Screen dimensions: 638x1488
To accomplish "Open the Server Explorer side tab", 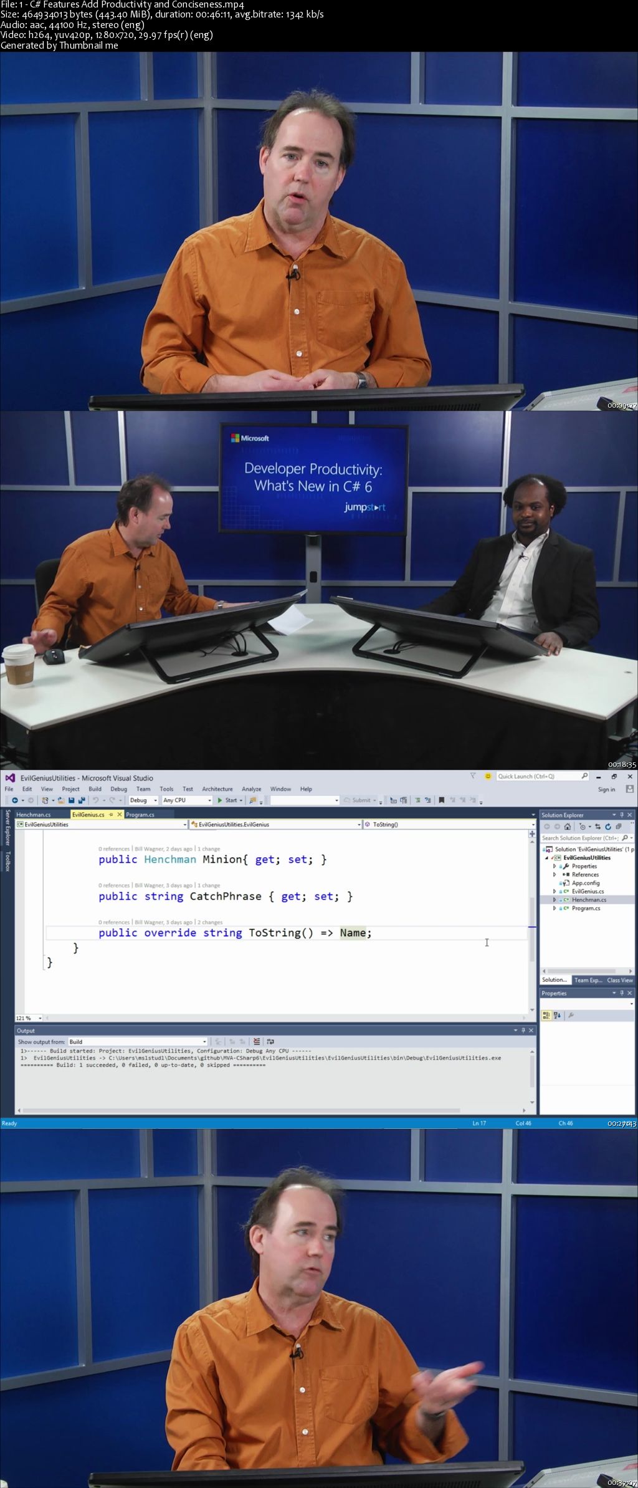I will (7, 827).
